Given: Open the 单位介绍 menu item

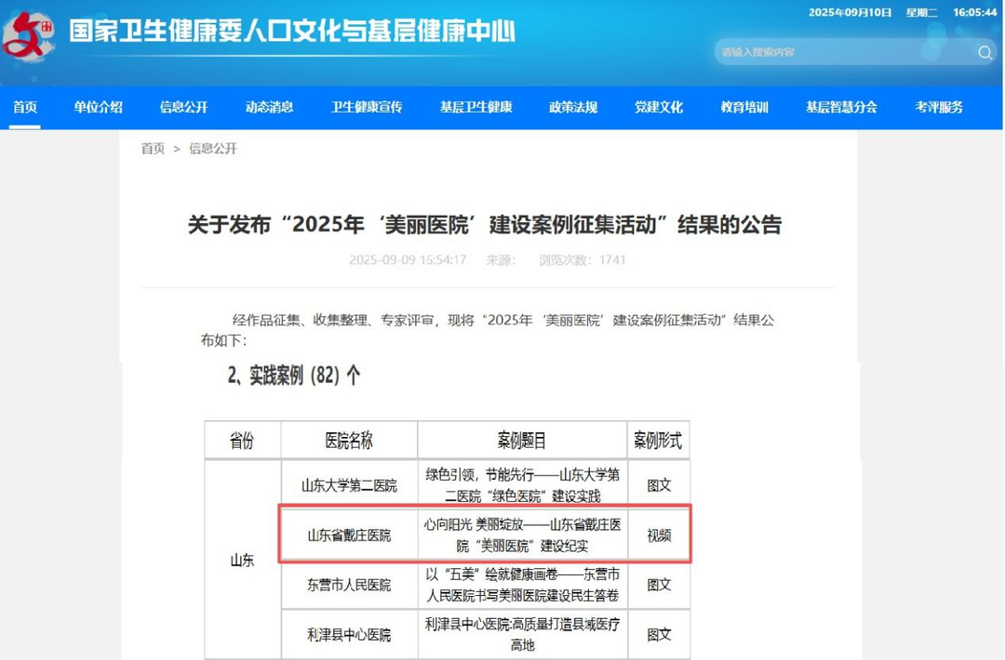Looking at the screenshot, I should pyautogui.click(x=98, y=107).
